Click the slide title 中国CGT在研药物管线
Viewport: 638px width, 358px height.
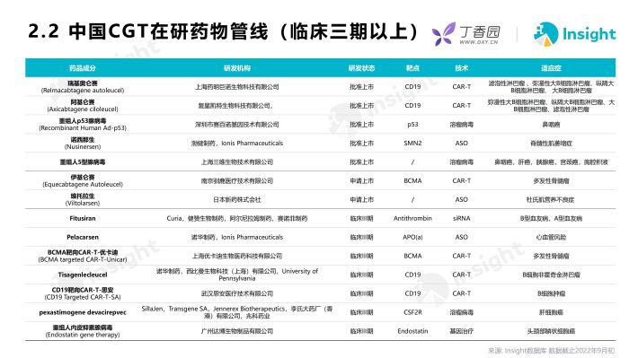[169, 31]
